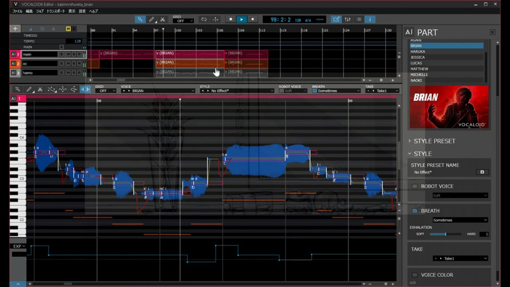
Task: Click the add track plus button
Action: [15, 29]
